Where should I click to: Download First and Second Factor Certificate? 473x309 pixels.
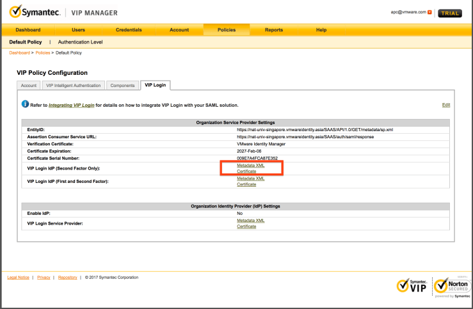pos(246,184)
